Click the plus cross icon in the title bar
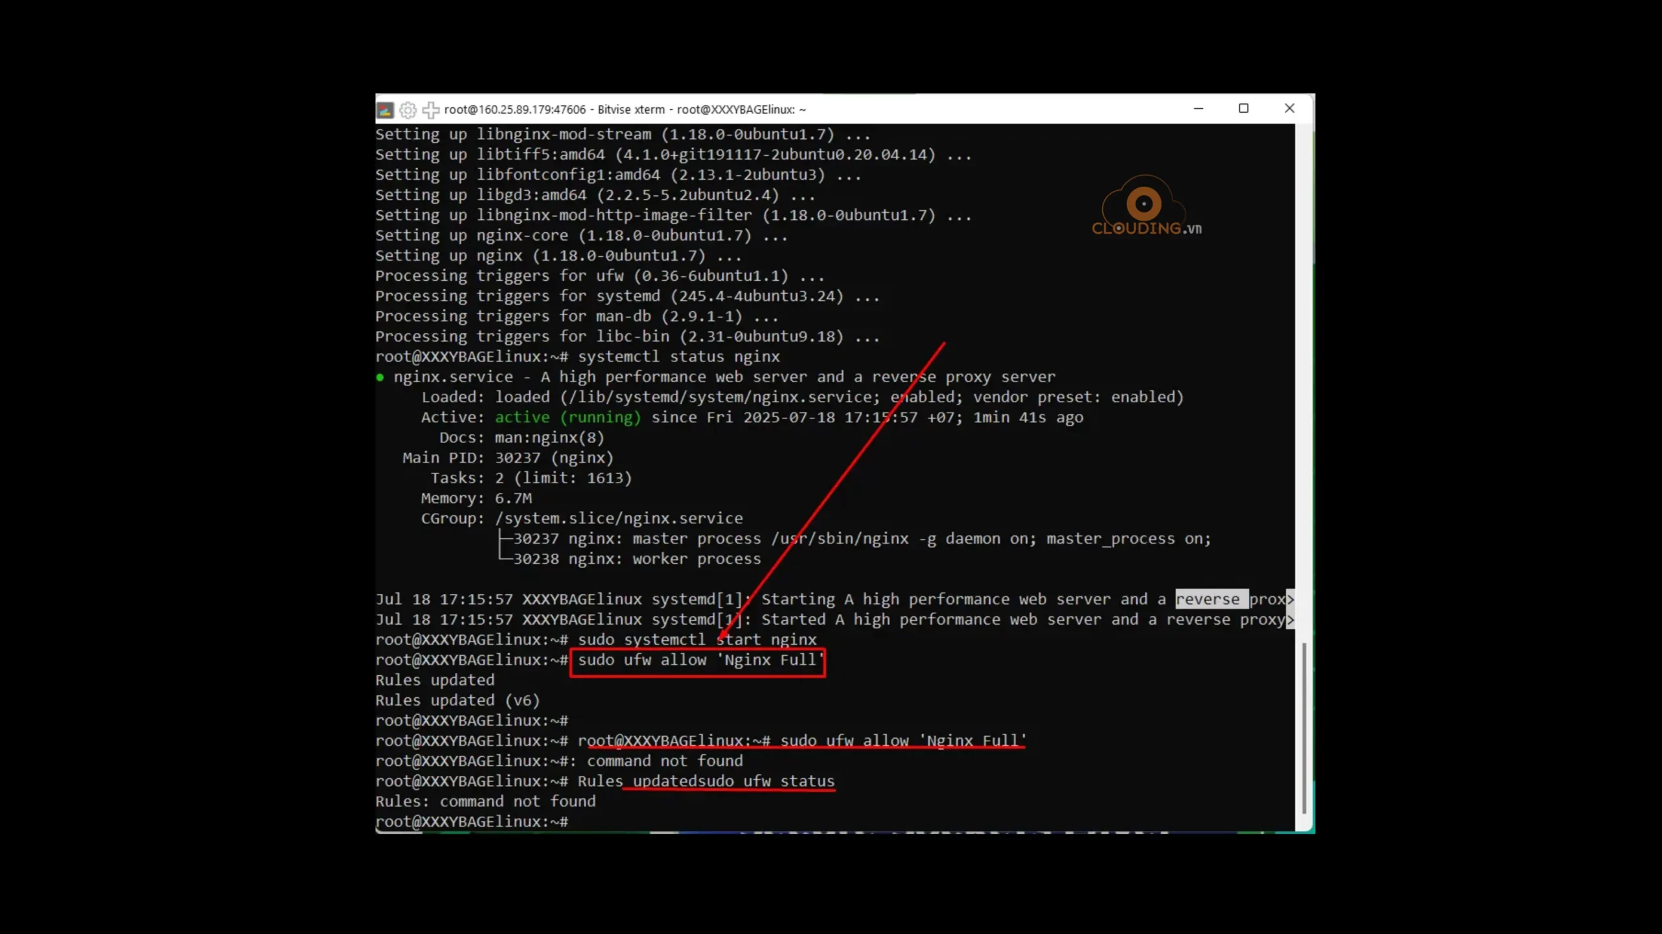1662x934 pixels. pyautogui.click(x=430, y=110)
